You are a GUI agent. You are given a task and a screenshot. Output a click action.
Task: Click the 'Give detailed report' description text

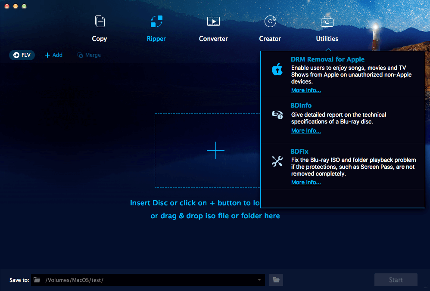click(339, 118)
